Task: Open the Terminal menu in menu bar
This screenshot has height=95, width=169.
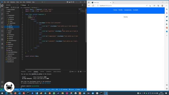Action: click(29, 2)
